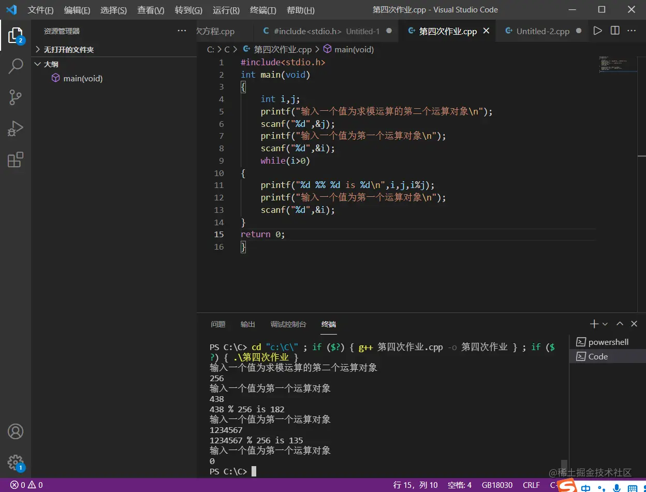Switch to the Untitled-2.cpp tab

(x=542, y=31)
